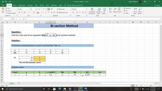Select the Sheet1 tab
The image size is (162, 91).
click(12, 83)
